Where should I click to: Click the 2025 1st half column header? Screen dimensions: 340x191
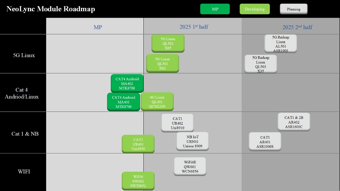[194, 27]
